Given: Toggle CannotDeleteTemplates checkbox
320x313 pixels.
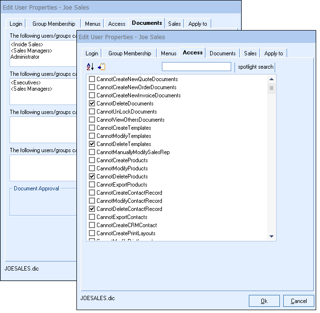Looking at the screenshot, I should click(92, 144).
